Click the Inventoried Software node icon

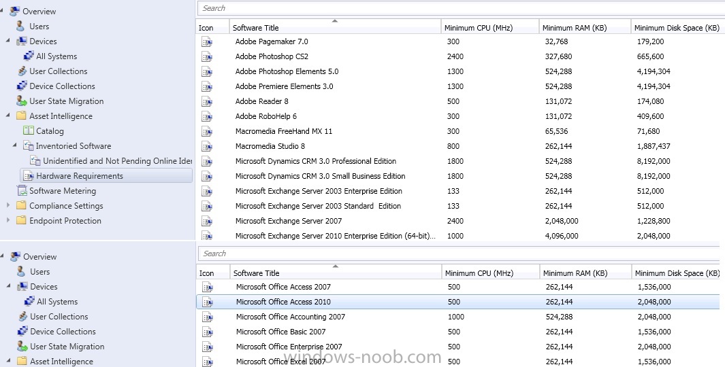point(29,146)
